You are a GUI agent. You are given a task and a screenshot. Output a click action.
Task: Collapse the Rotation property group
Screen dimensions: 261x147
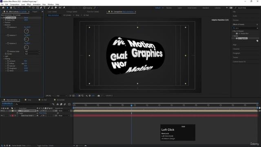tap(4, 25)
